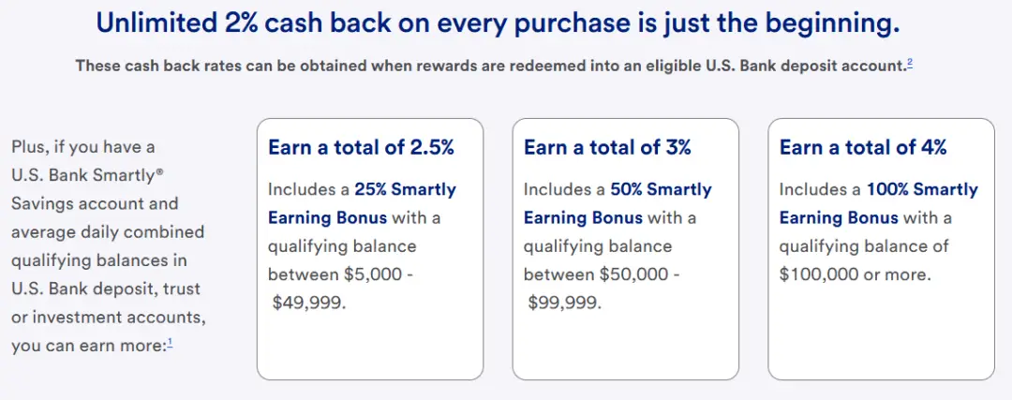Click "average daily combined" in the left paragraph

coord(108,231)
